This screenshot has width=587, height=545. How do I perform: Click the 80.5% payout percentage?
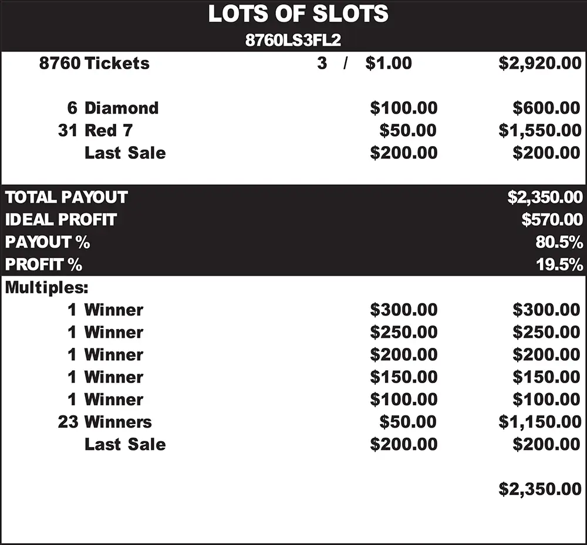point(559,242)
